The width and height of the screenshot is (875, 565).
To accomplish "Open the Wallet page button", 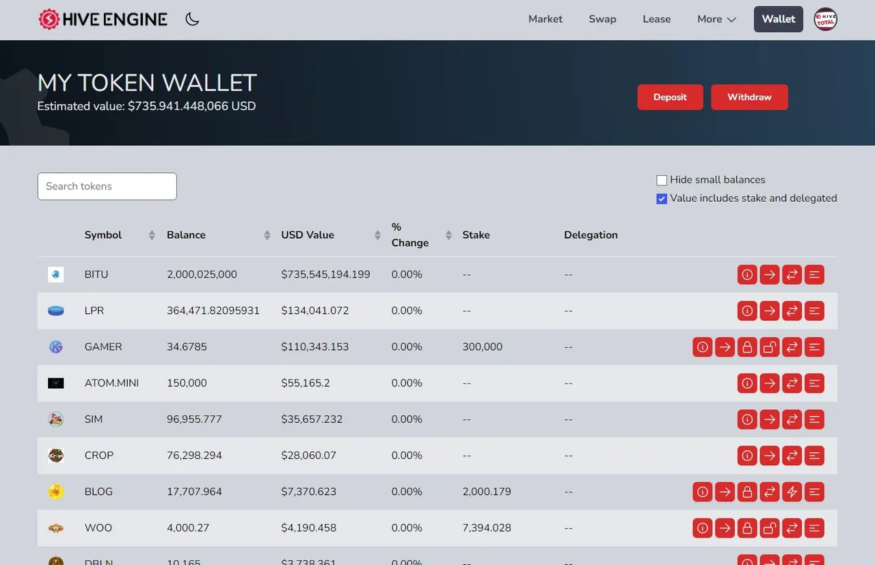I will (x=779, y=19).
